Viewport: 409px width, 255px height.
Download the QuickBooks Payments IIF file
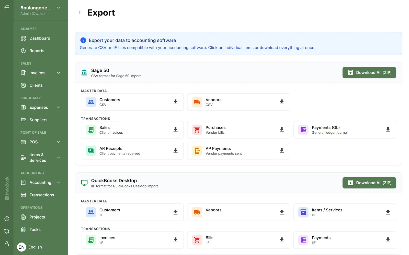(x=388, y=240)
